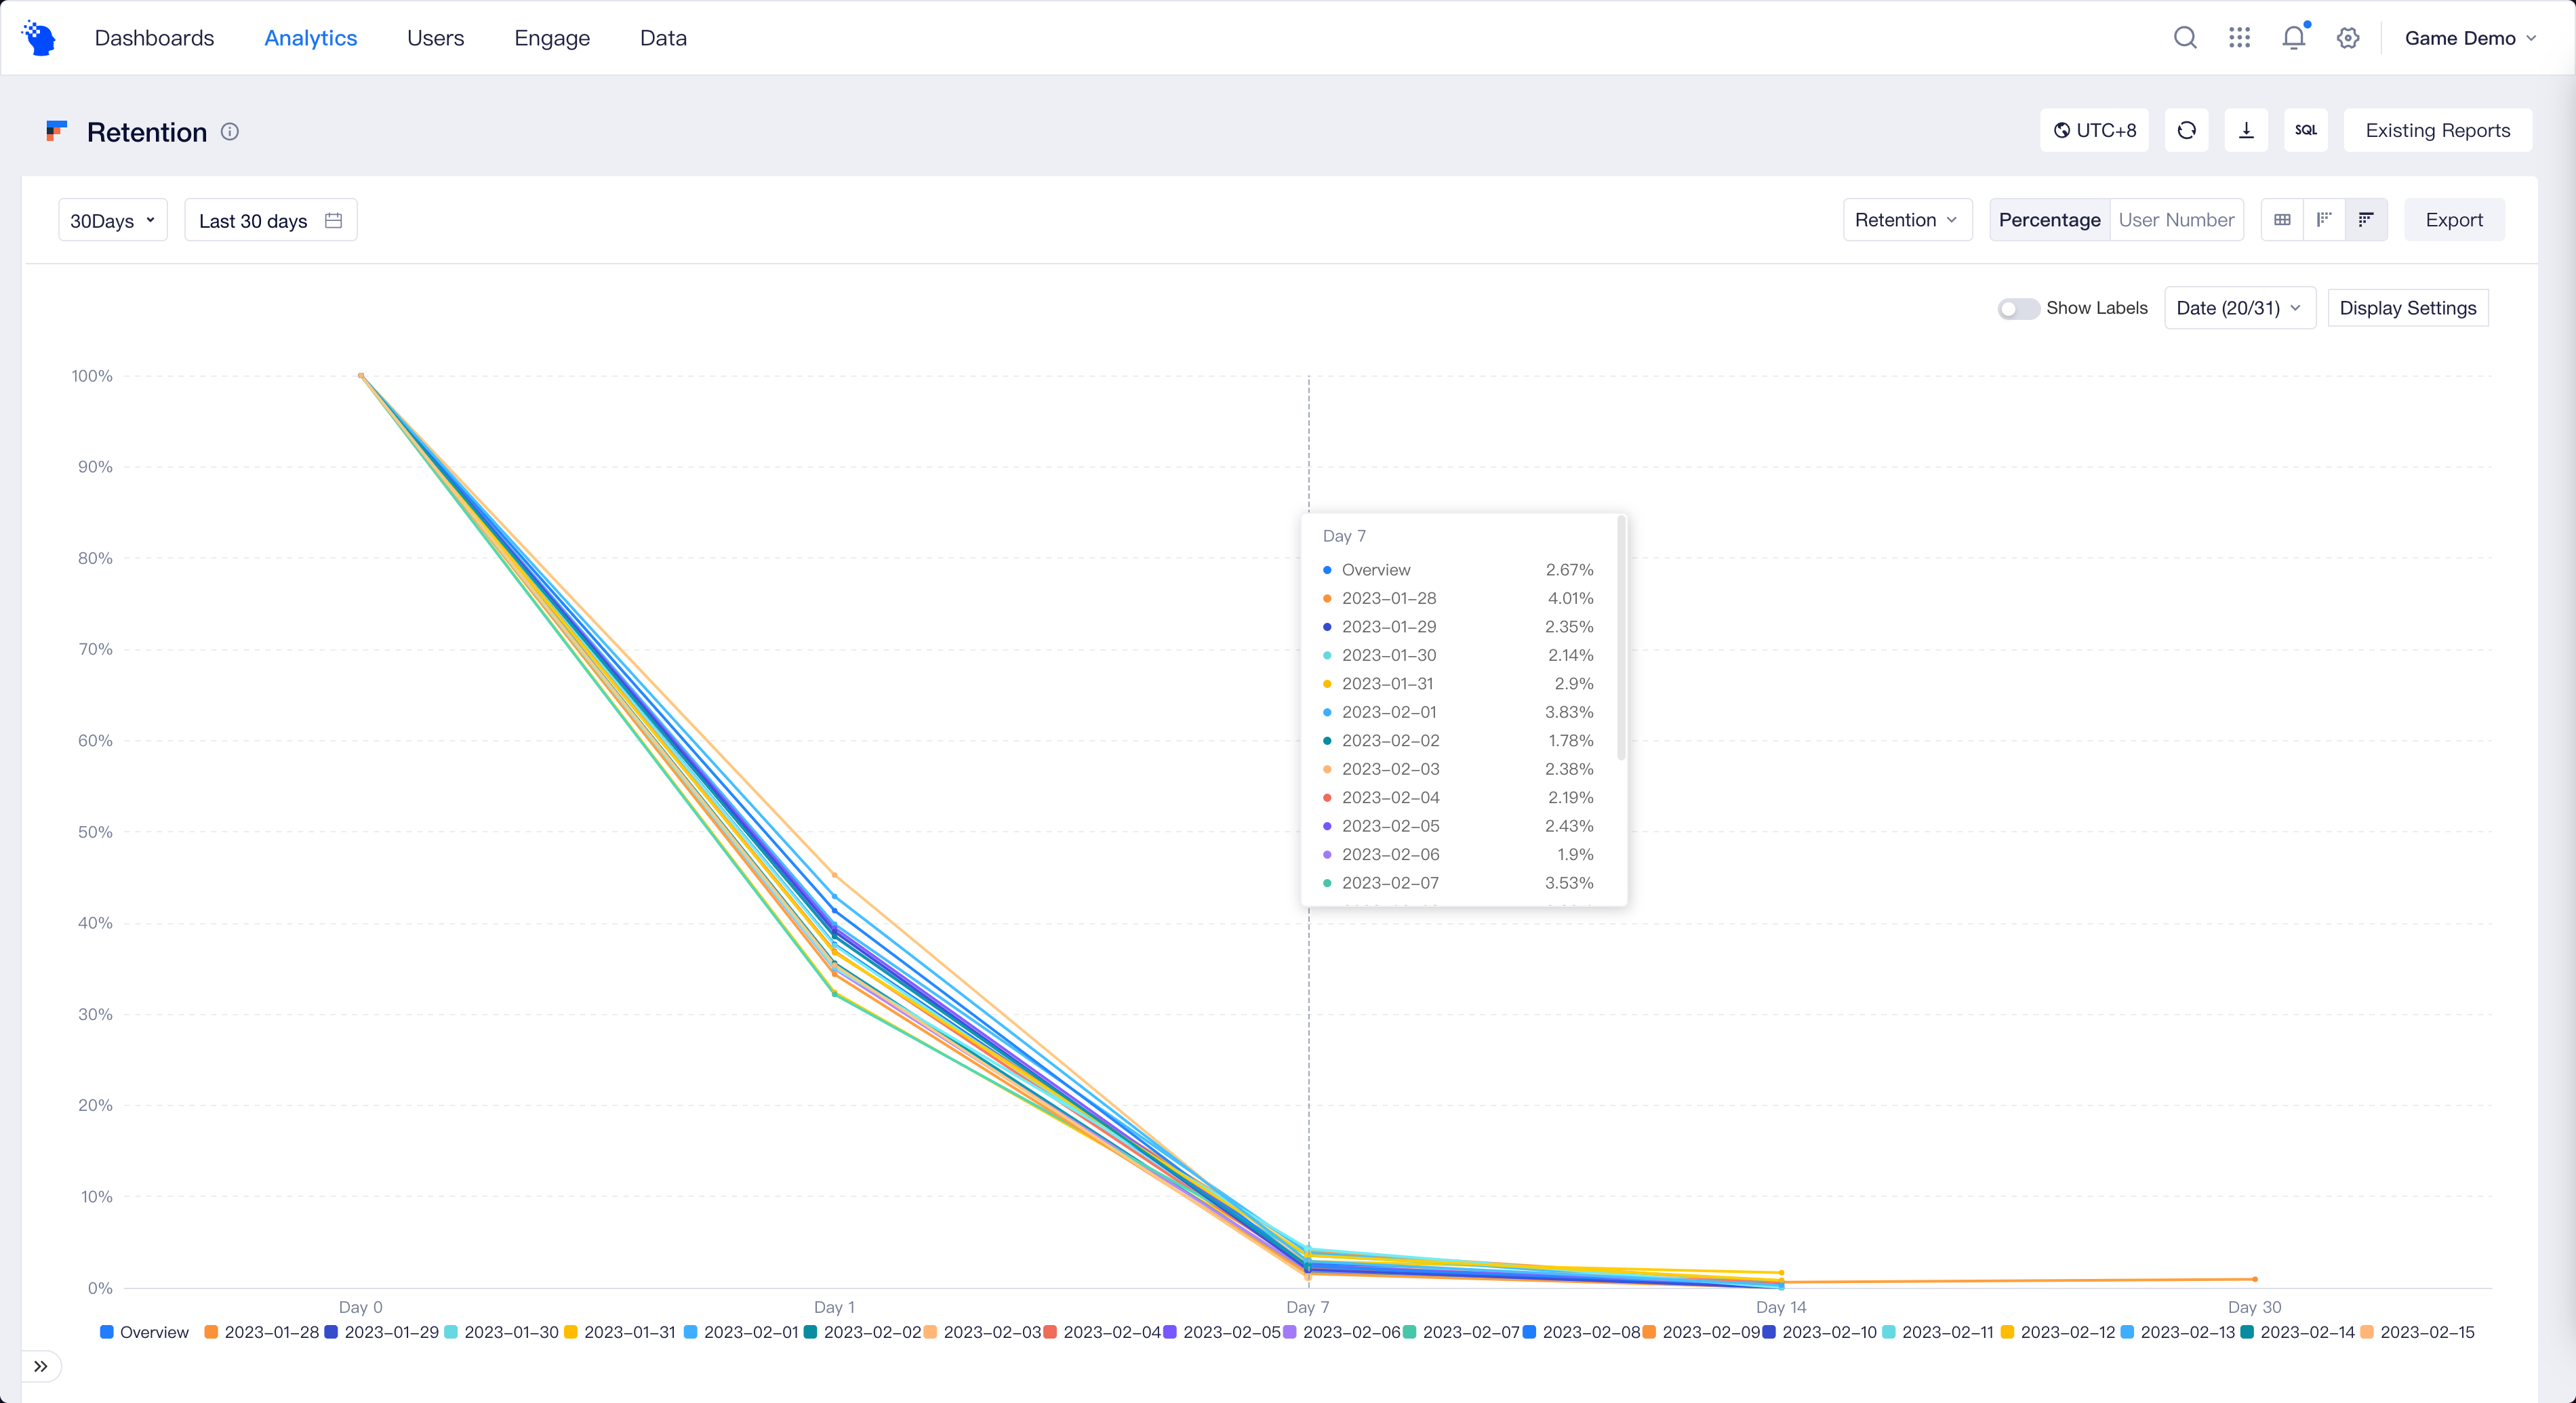
Task: Open the notifications bell
Action: pos(2293,38)
